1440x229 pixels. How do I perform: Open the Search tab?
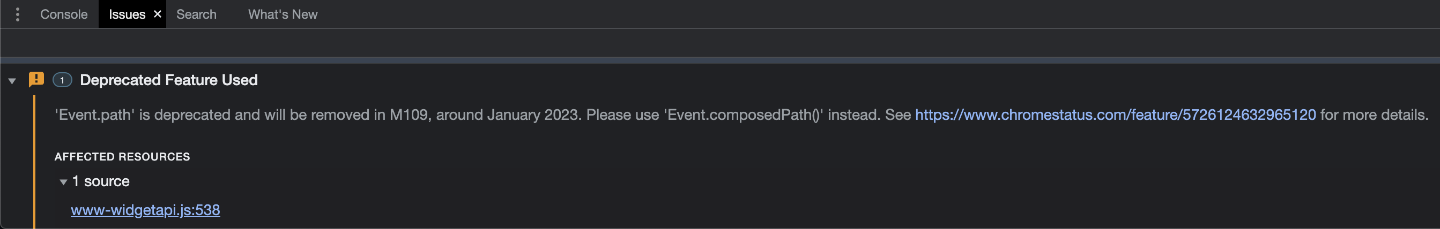196,14
